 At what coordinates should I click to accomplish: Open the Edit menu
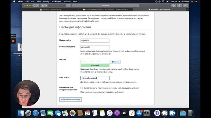[32, 1]
